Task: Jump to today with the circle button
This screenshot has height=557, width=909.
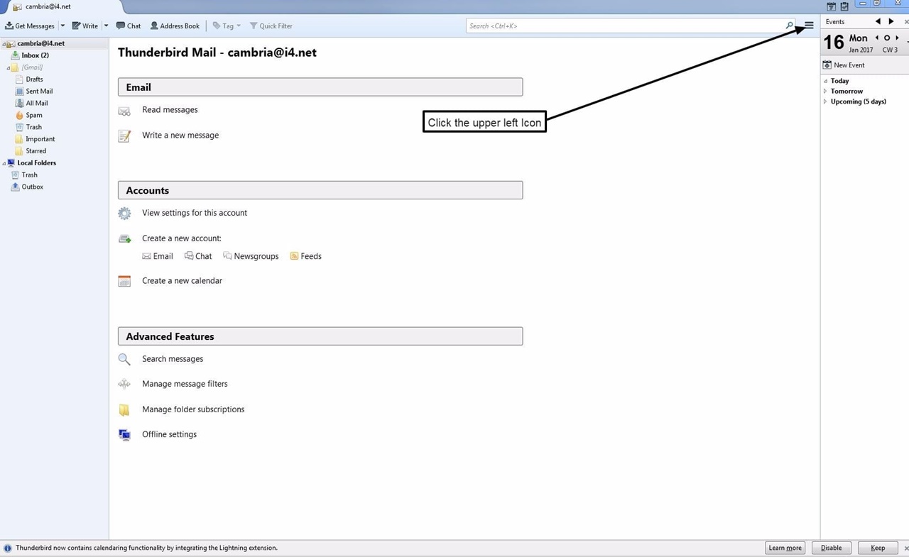Action: click(887, 38)
